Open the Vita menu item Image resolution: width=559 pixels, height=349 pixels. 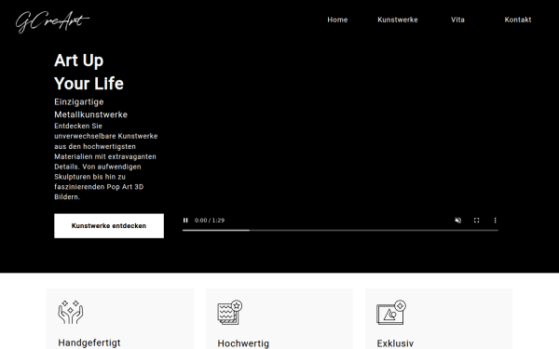[x=457, y=20]
